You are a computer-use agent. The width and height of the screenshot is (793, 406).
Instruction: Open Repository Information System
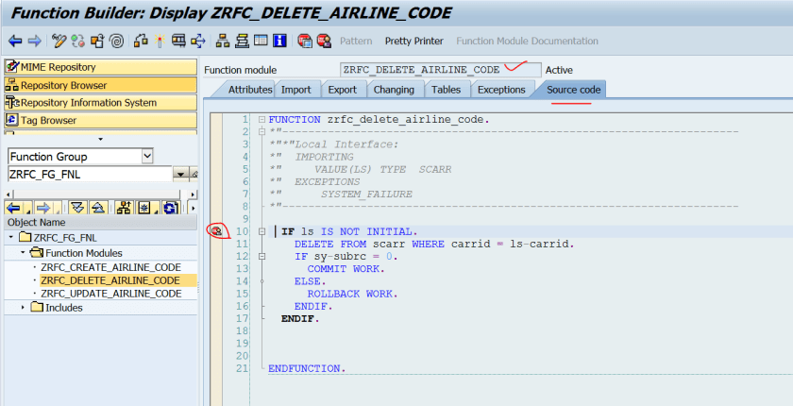[101, 103]
